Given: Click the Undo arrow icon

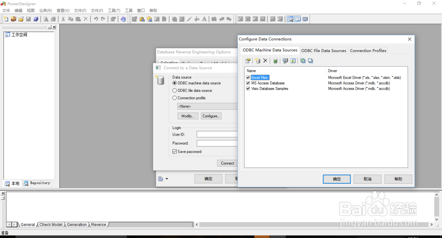Looking at the screenshot, I should pyautogui.click(x=96, y=19).
